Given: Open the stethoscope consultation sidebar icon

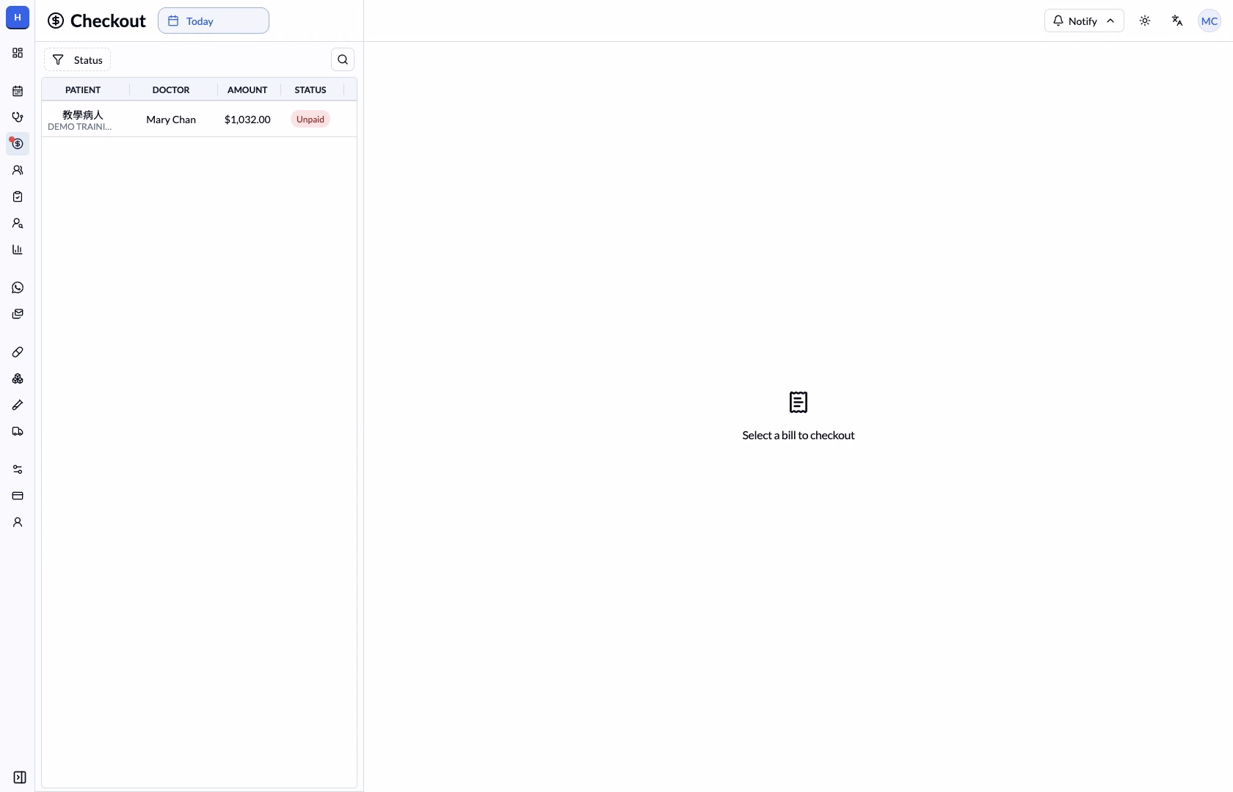Looking at the screenshot, I should click(x=18, y=117).
